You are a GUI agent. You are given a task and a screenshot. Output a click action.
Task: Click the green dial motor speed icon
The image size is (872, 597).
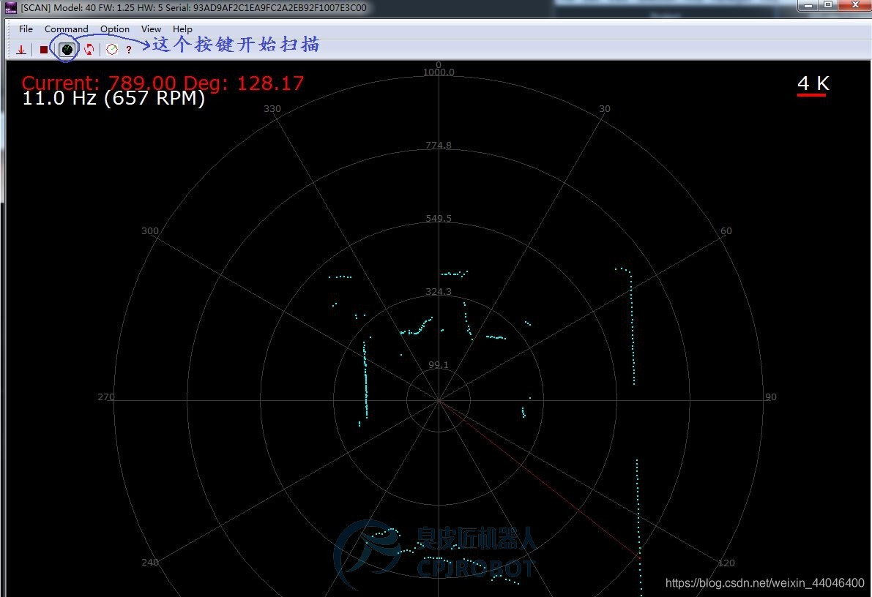tap(112, 50)
